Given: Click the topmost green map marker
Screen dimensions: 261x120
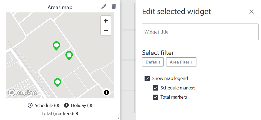Looking at the screenshot, I should (x=56, y=45).
